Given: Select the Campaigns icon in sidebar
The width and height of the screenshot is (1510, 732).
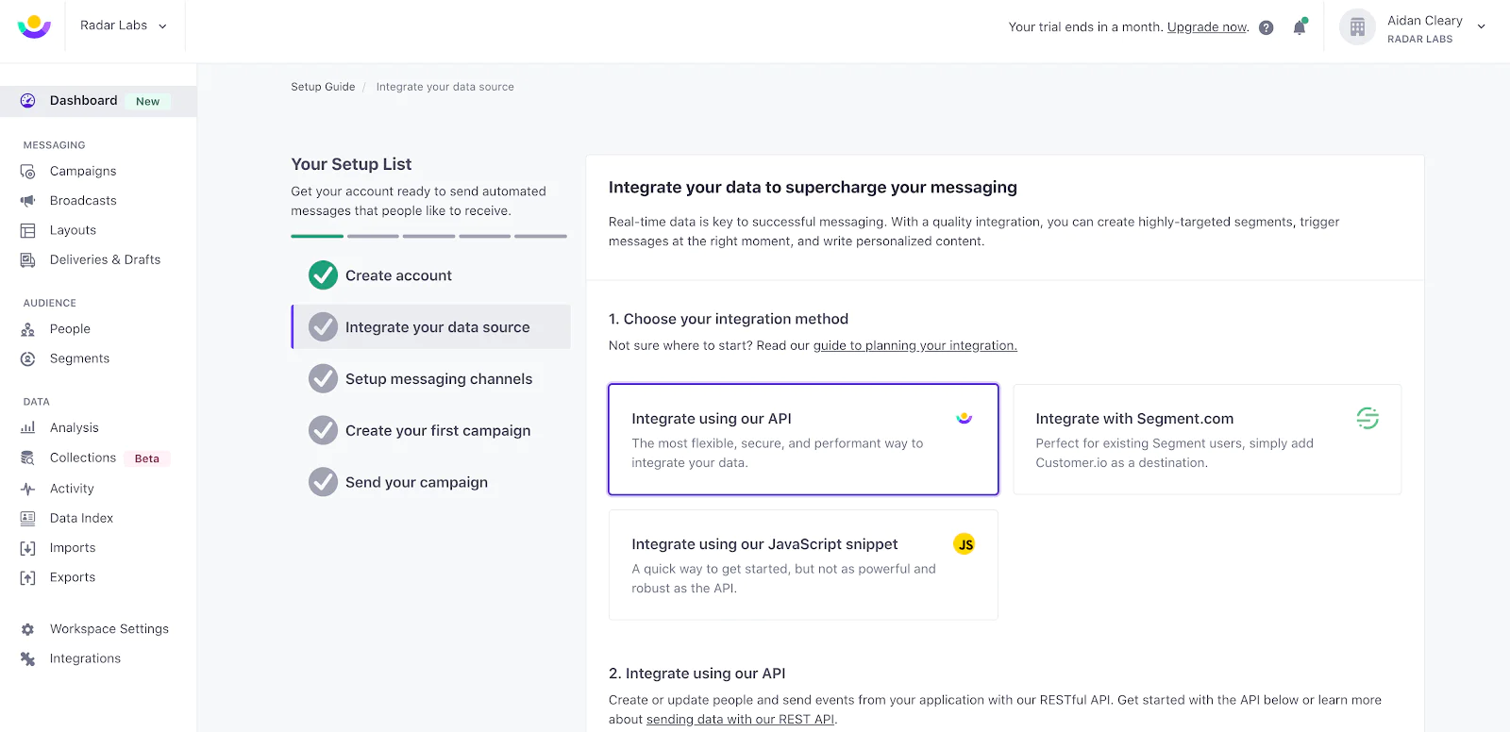Looking at the screenshot, I should pyautogui.click(x=28, y=171).
